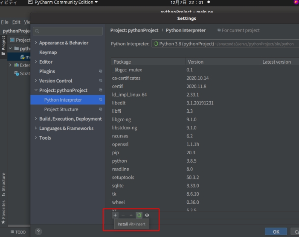Click the green Conda environment icon
The height and width of the screenshot is (237, 299).
point(139,215)
